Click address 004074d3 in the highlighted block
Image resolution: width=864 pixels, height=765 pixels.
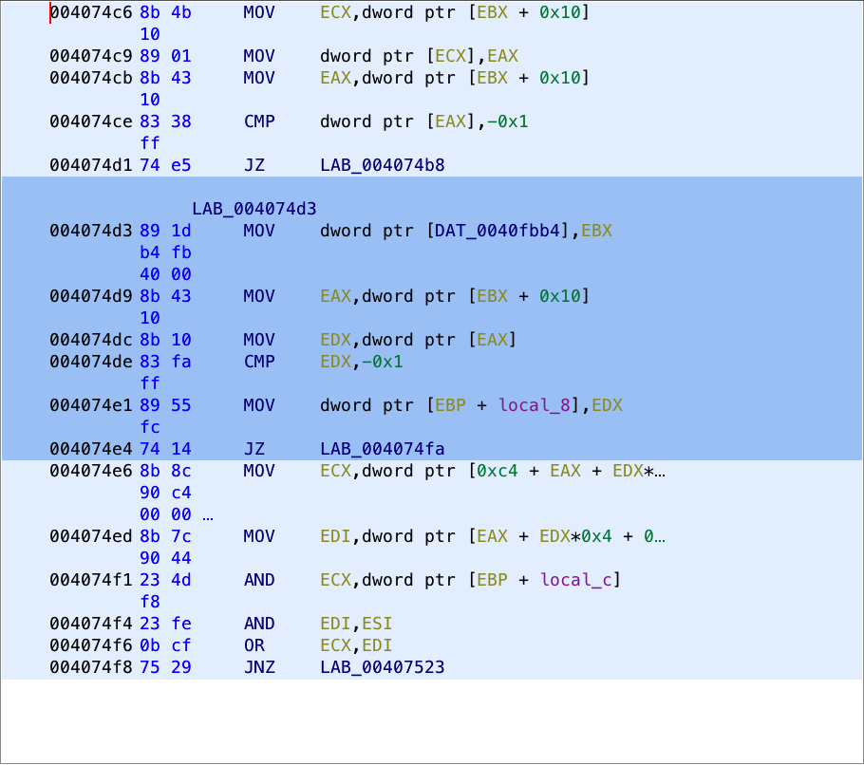tap(90, 231)
